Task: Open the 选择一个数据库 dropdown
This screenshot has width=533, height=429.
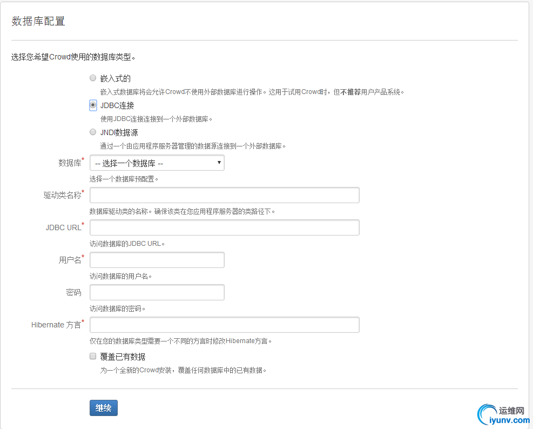Action: (157, 163)
